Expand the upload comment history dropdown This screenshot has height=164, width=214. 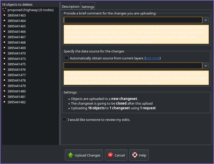205,20
